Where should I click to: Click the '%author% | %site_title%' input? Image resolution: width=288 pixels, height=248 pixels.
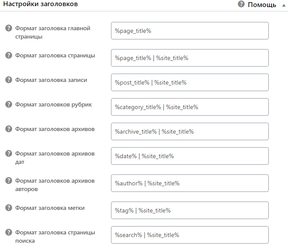[190, 183]
